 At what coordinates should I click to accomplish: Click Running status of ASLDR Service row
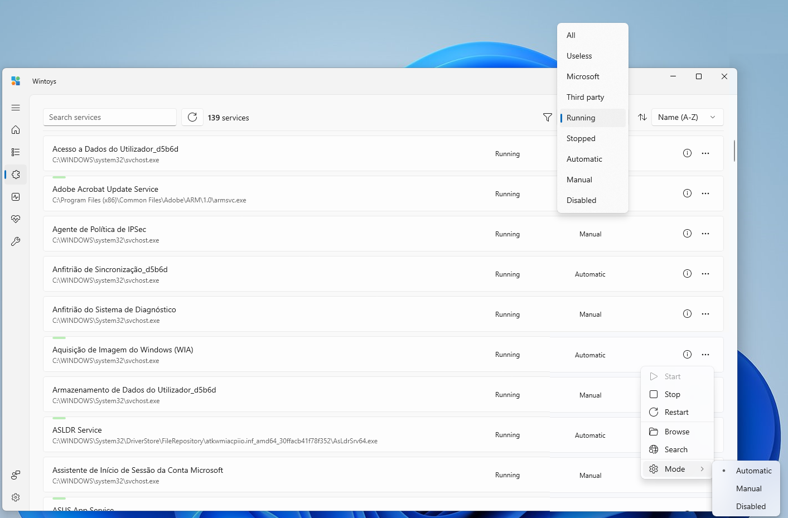coord(507,435)
